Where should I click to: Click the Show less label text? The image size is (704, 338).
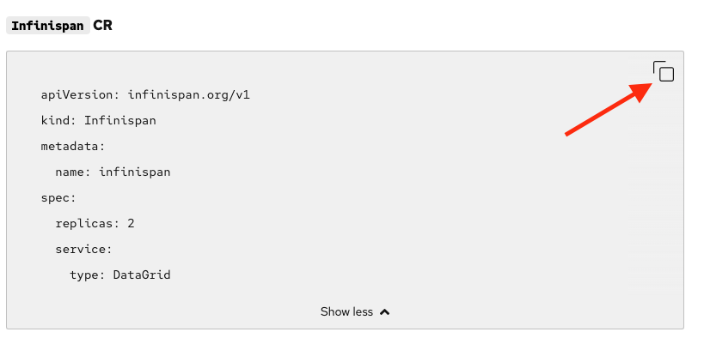point(346,311)
